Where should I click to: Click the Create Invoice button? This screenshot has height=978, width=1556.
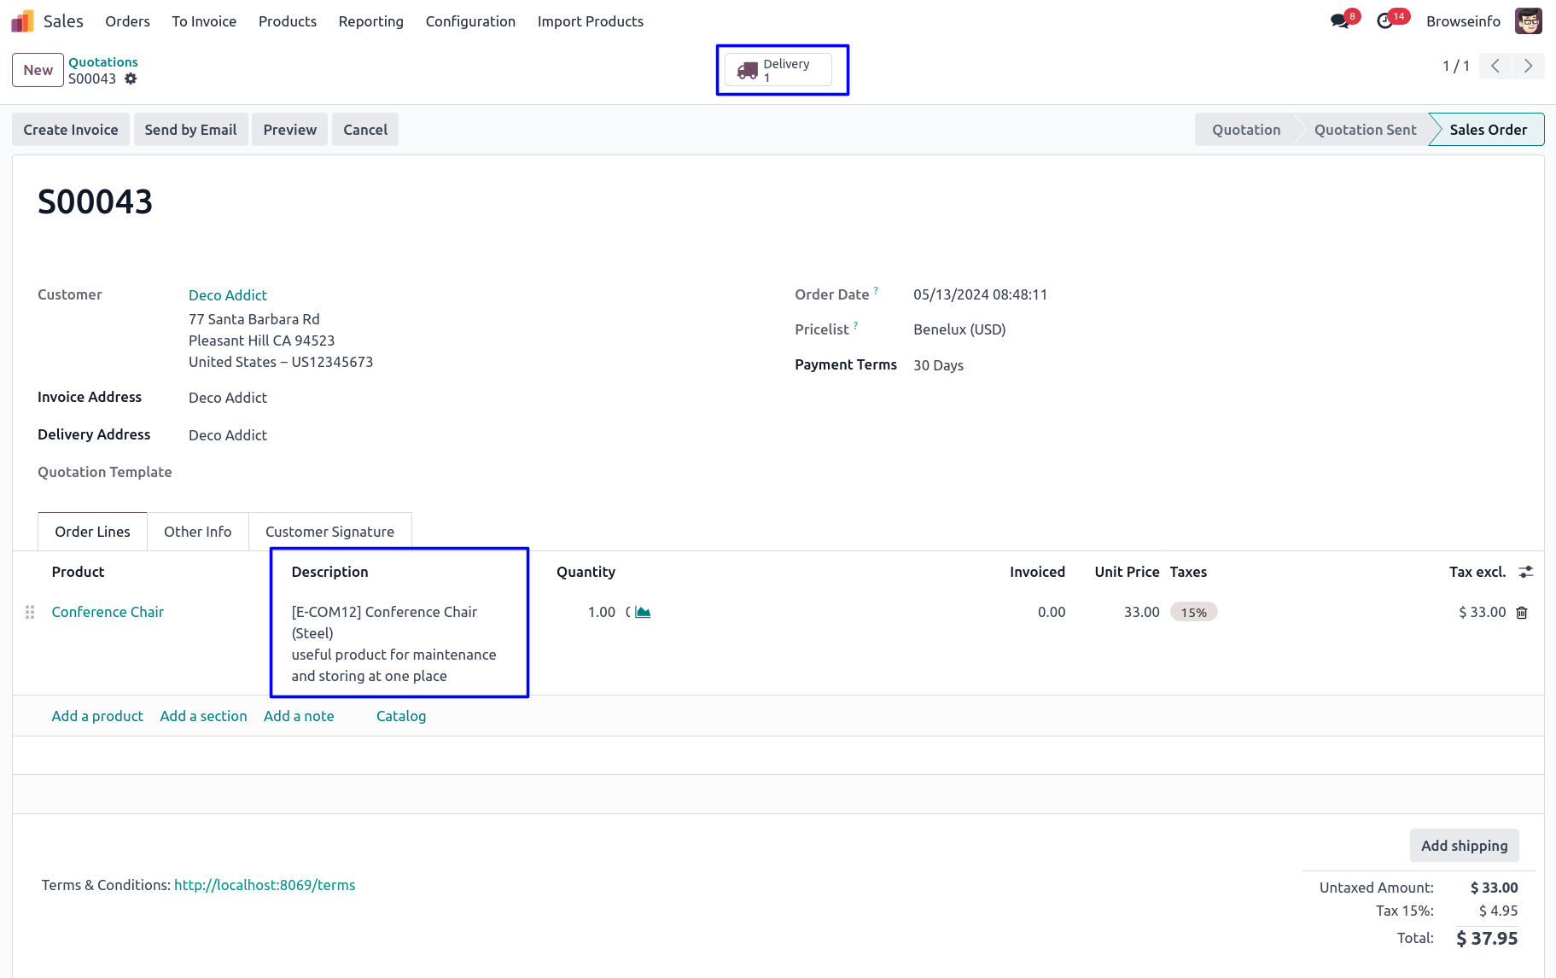click(71, 130)
